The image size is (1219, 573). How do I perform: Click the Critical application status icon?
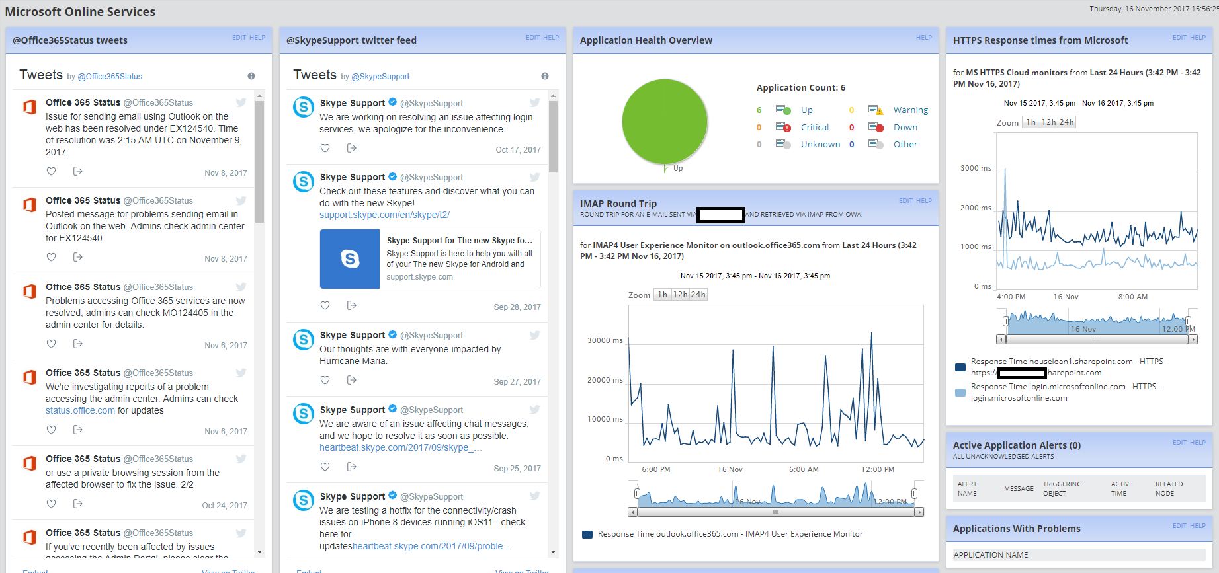pyautogui.click(x=784, y=127)
